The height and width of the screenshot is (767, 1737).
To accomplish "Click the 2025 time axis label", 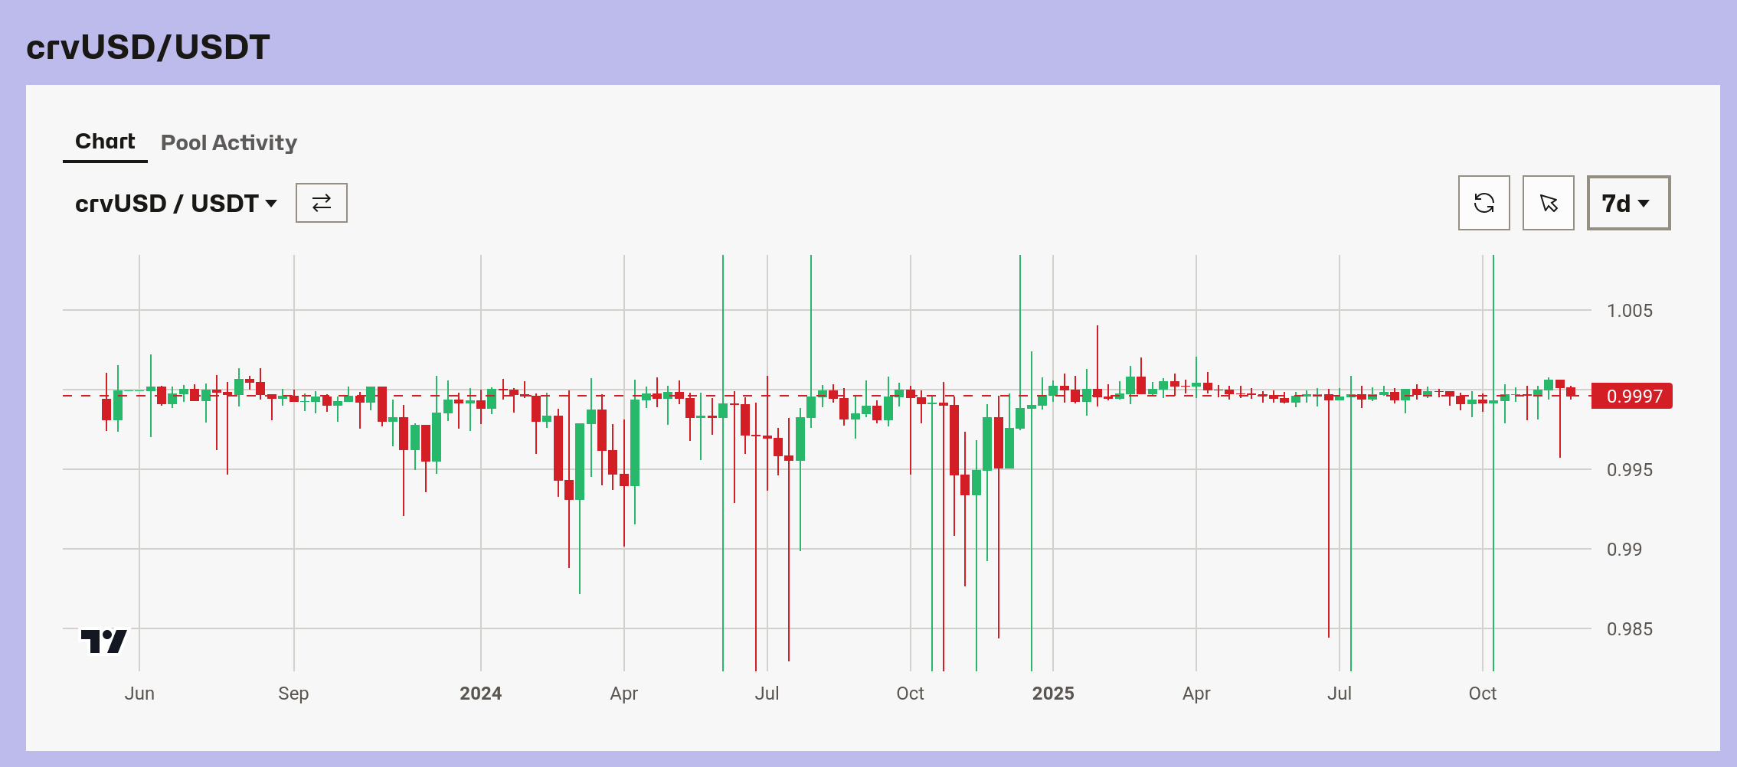I will click(1052, 694).
